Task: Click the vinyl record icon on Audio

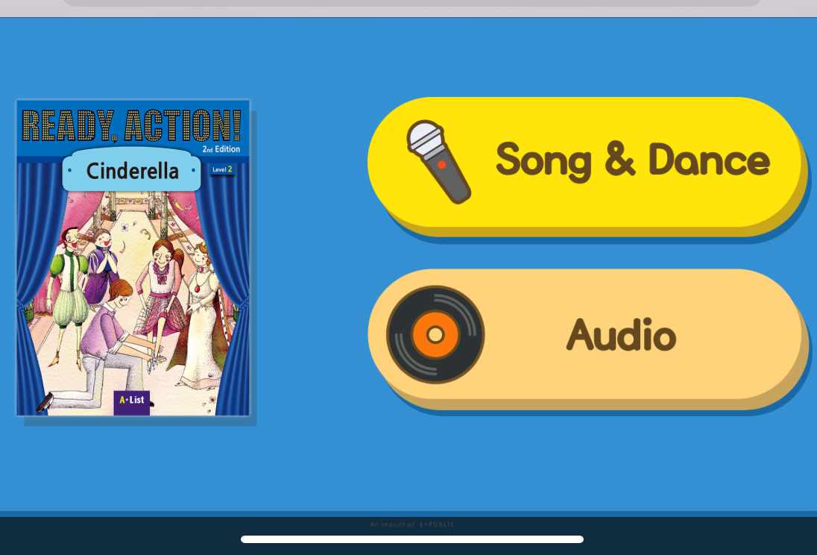Action: click(x=435, y=334)
